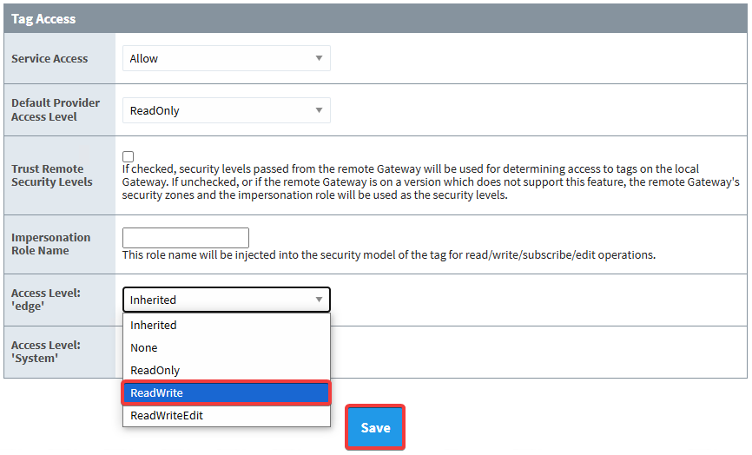Pick ReadOnly in the dropdown list
The width and height of the screenshot is (752, 455).
pos(227,370)
